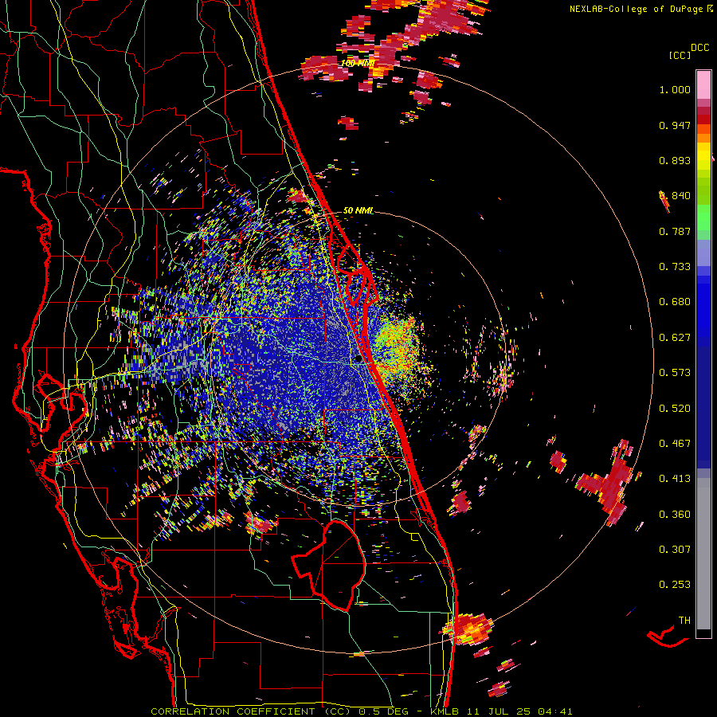Viewport: 717px width, 717px height.
Task: Select the 0.253 legend value
Action: [x=675, y=585]
